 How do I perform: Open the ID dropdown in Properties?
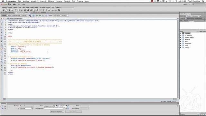(x=26, y=108)
